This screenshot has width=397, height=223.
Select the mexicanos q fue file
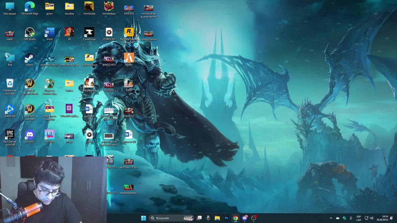[x=69, y=61]
